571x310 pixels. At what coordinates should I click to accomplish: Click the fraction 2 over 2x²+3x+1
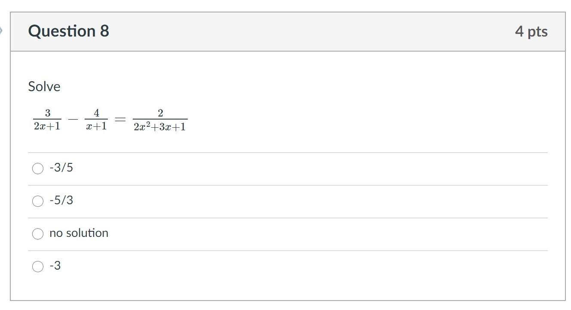pyautogui.click(x=159, y=120)
